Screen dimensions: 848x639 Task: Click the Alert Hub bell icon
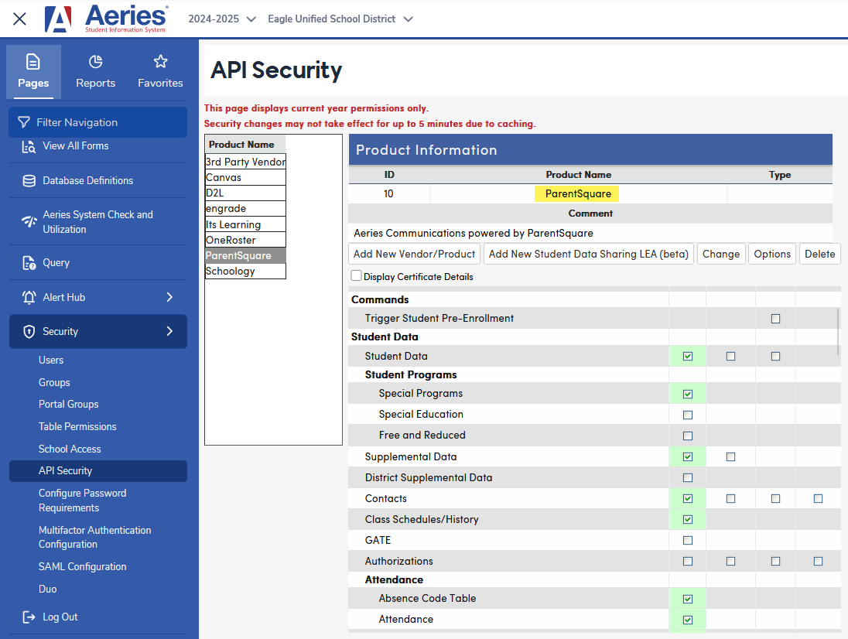point(29,297)
